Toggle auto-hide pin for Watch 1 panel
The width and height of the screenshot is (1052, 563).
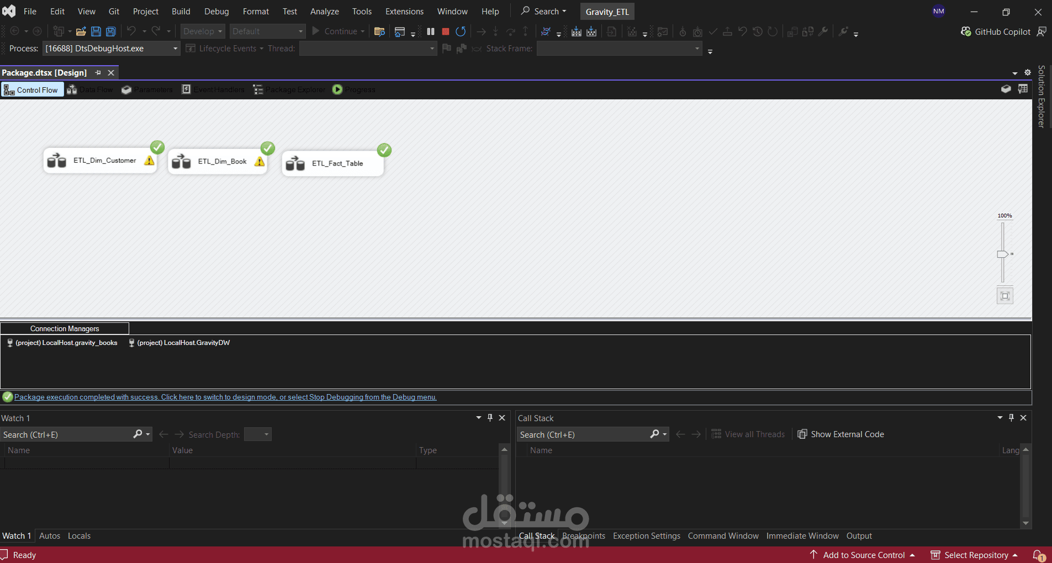click(x=490, y=418)
